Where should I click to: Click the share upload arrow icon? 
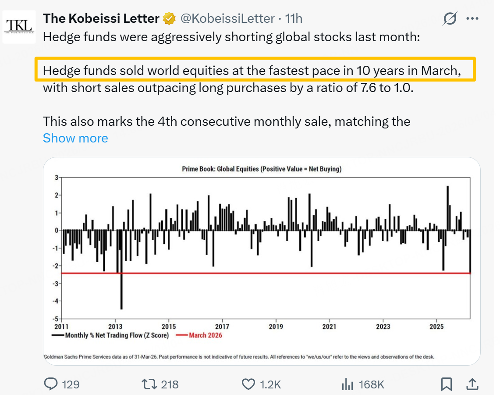coord(472,384)
